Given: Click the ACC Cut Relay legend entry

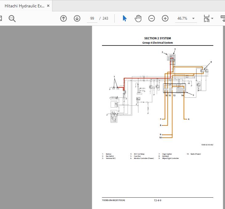Looking at the screenshot, I should (139, 154).
